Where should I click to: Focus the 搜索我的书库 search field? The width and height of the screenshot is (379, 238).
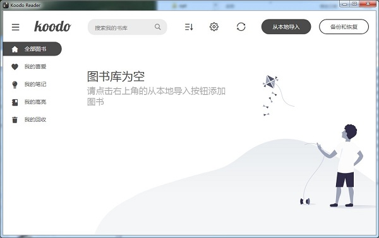pyautogui.click(x=127, y=27)
